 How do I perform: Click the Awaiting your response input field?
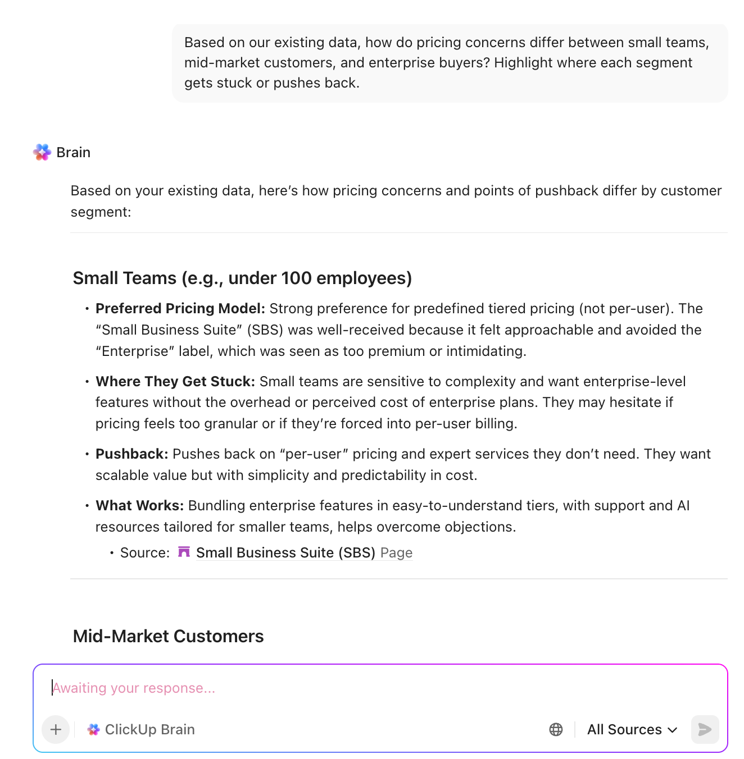click(225, 687)
